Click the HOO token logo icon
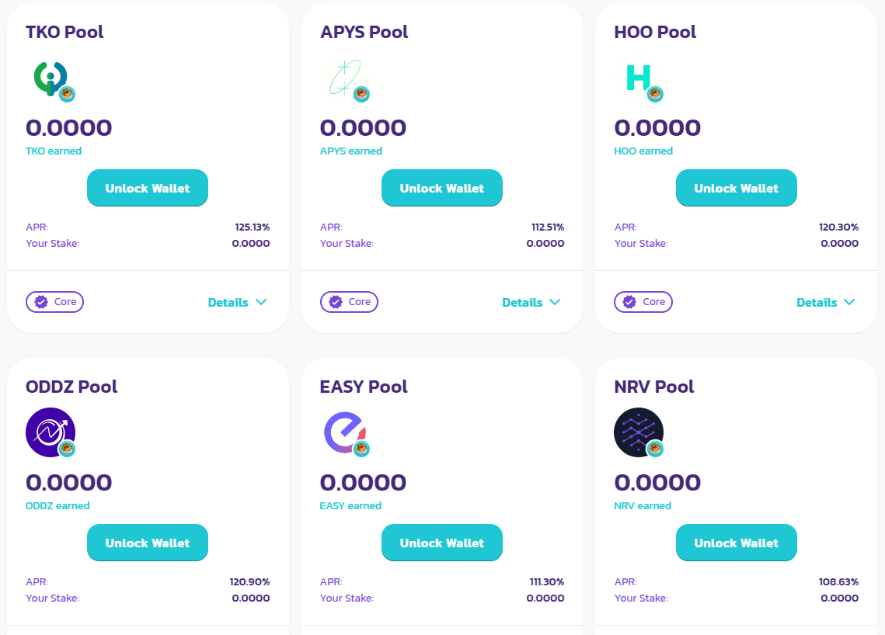The height and width of the screenshot is (635, 885). pos(639,78)
